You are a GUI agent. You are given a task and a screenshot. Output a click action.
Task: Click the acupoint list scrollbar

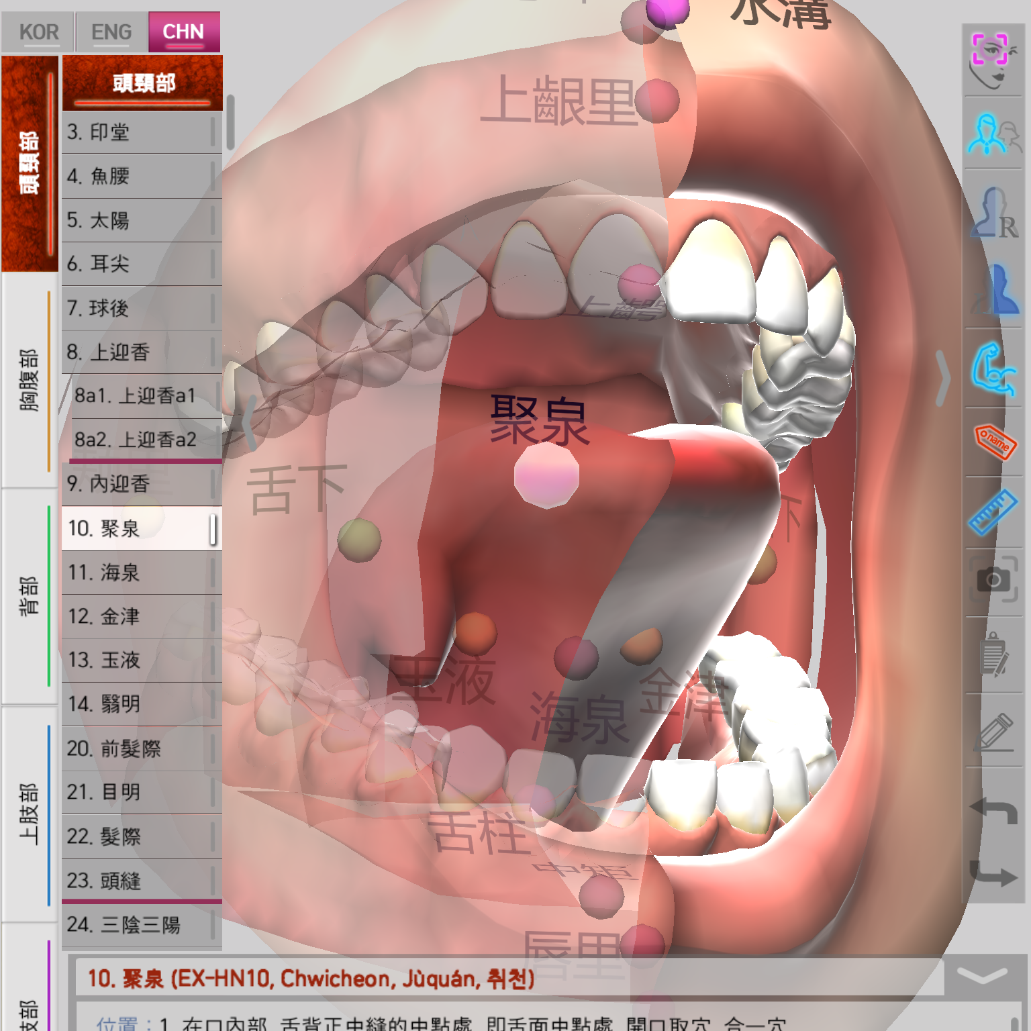[230, 122]
